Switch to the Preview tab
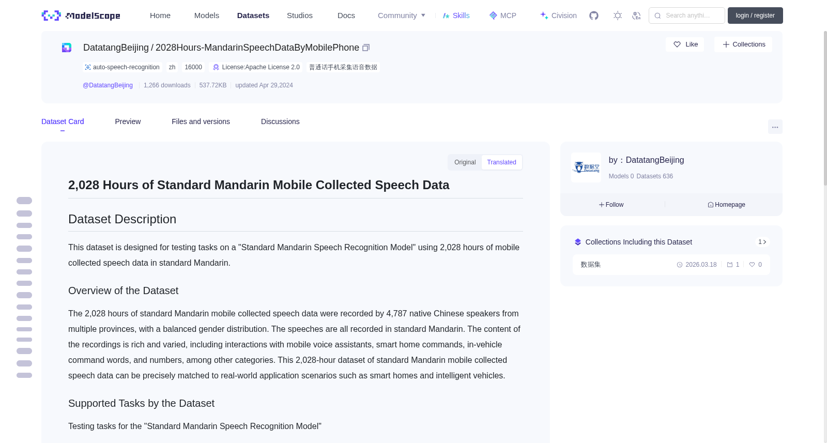 [x=128, y=121]
